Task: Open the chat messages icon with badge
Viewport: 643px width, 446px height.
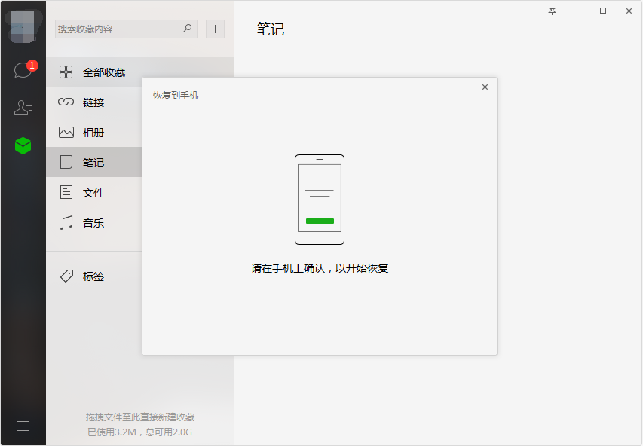Action: click(24, 69)
